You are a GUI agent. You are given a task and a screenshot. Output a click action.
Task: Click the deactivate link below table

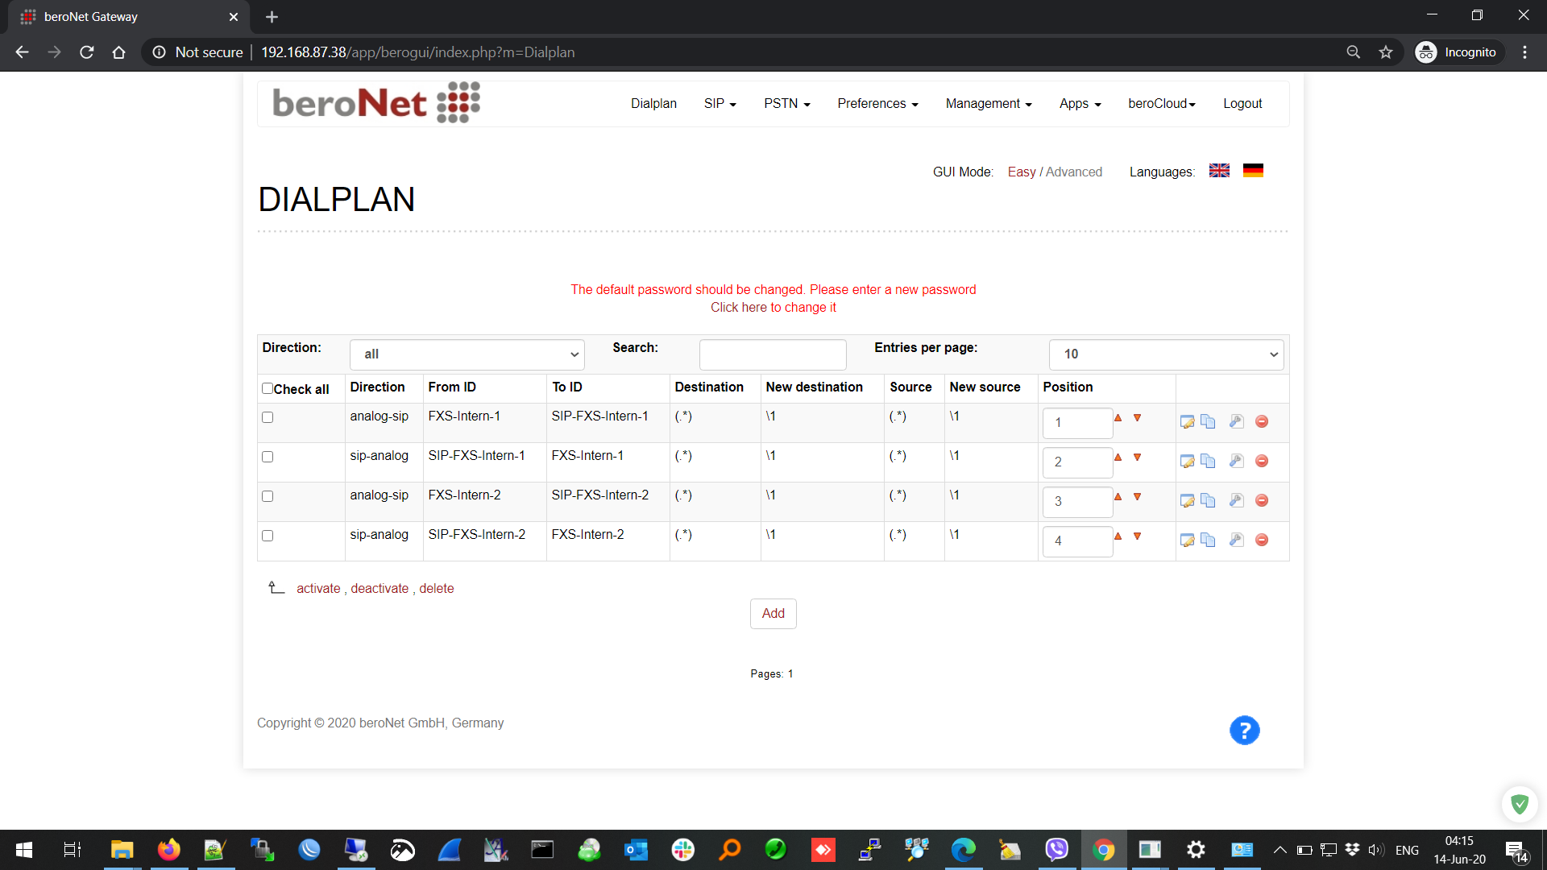click(379, 589)
